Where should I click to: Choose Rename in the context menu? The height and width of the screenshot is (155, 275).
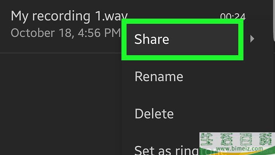(159, 76)
